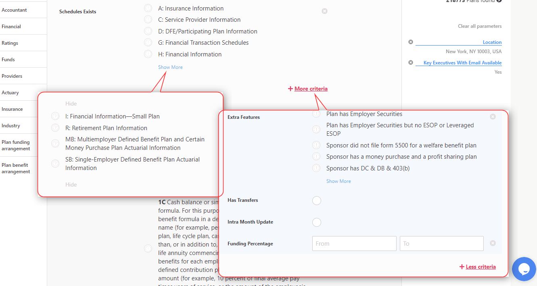Go to the Actuary sidebar section
The width and height of the screenshot is (537, 286).
point(10,93)
